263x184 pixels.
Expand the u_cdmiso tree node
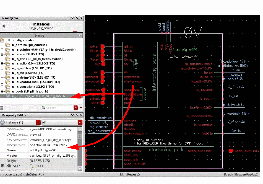tap(2, 45)
